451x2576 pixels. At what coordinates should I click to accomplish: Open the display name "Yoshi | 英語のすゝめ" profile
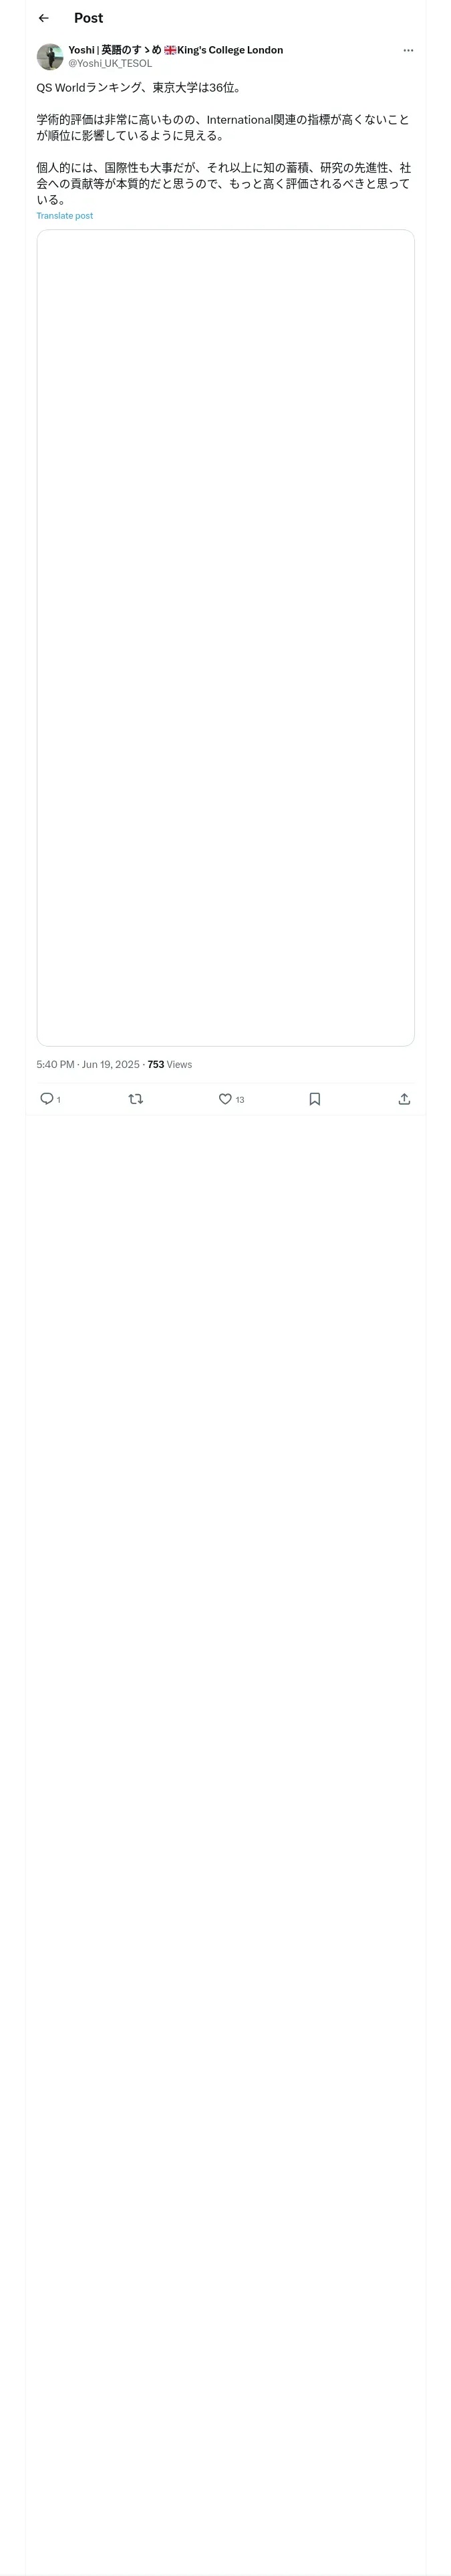coord(114,50)
